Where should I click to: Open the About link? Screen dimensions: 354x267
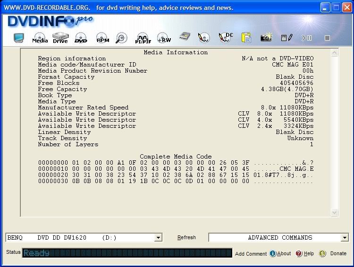(x=284, y=253)
